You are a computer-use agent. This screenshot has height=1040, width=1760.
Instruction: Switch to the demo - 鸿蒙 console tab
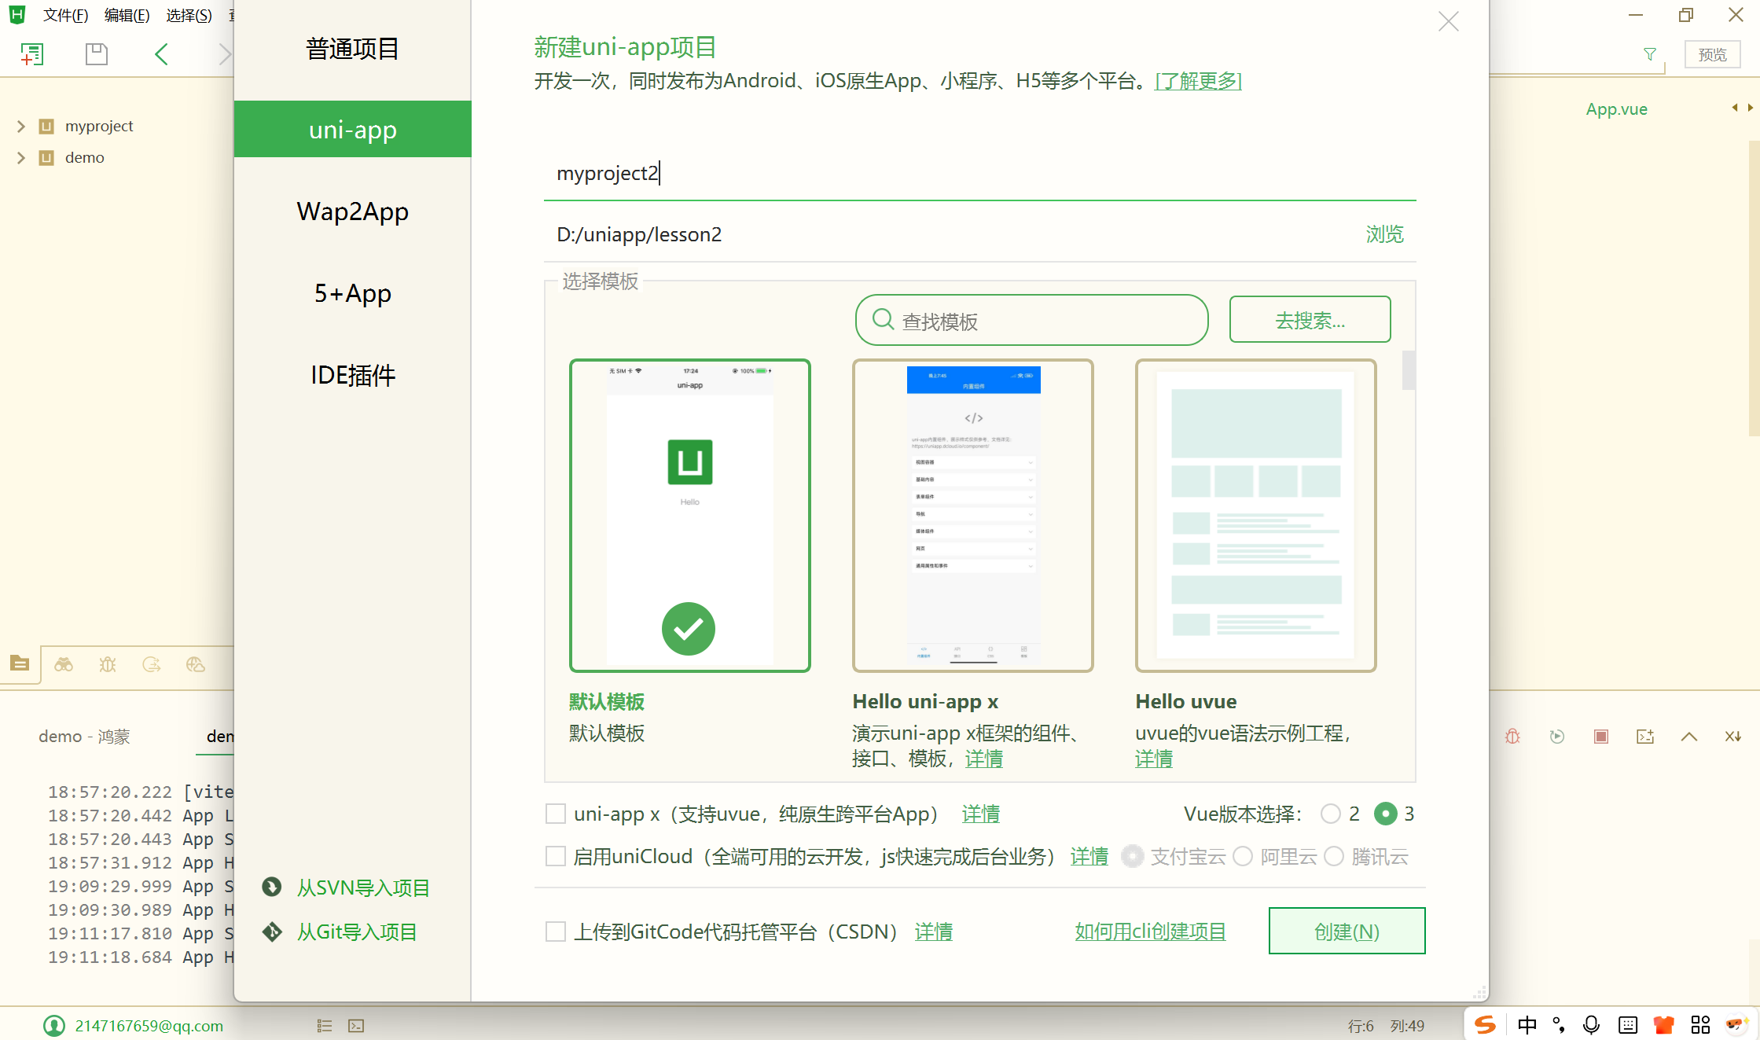(x=84, y=737)
